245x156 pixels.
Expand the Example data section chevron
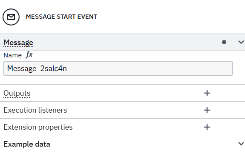click(x=241, y=144)
